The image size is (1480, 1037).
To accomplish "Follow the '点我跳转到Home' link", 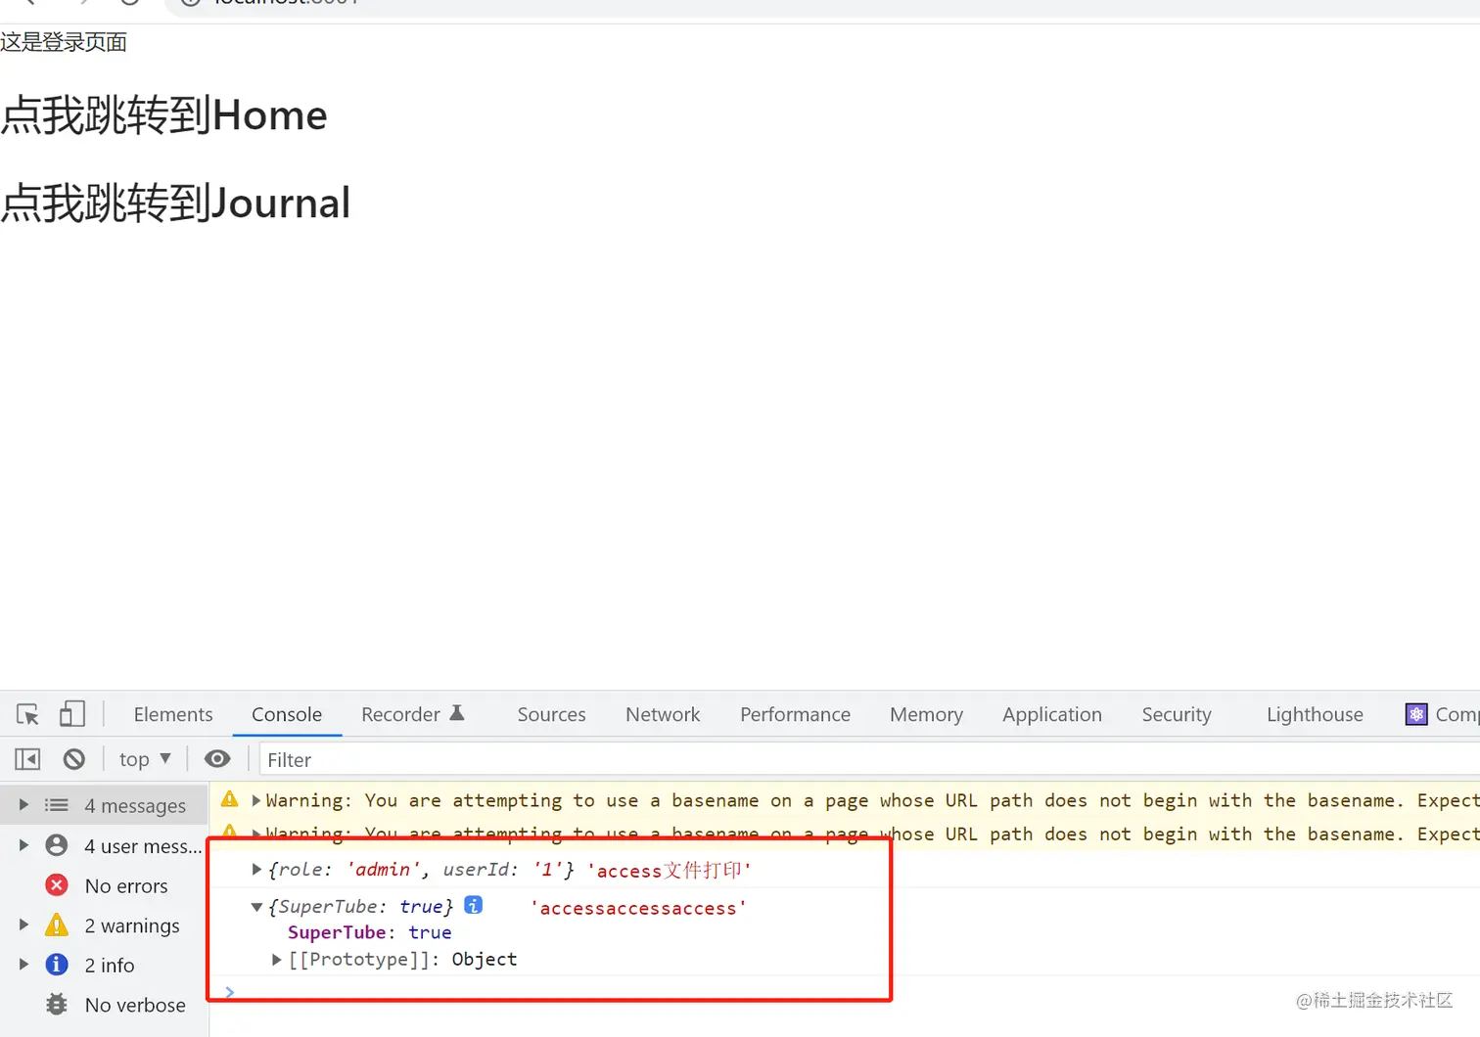I will [163, 115].
